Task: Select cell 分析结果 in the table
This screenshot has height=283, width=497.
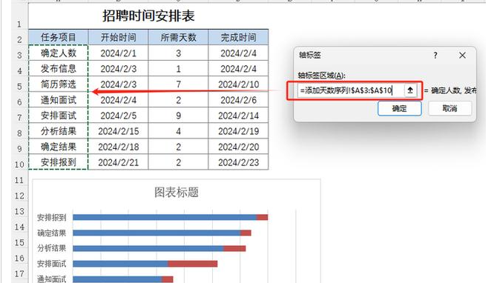Action: (59, 131)
